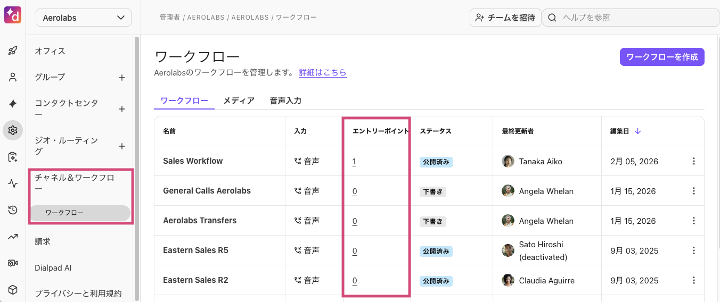720x302 pixels.
Task: Select チャネル＆ワークフロー in the settings menu
Action: (x=75, y=183)
